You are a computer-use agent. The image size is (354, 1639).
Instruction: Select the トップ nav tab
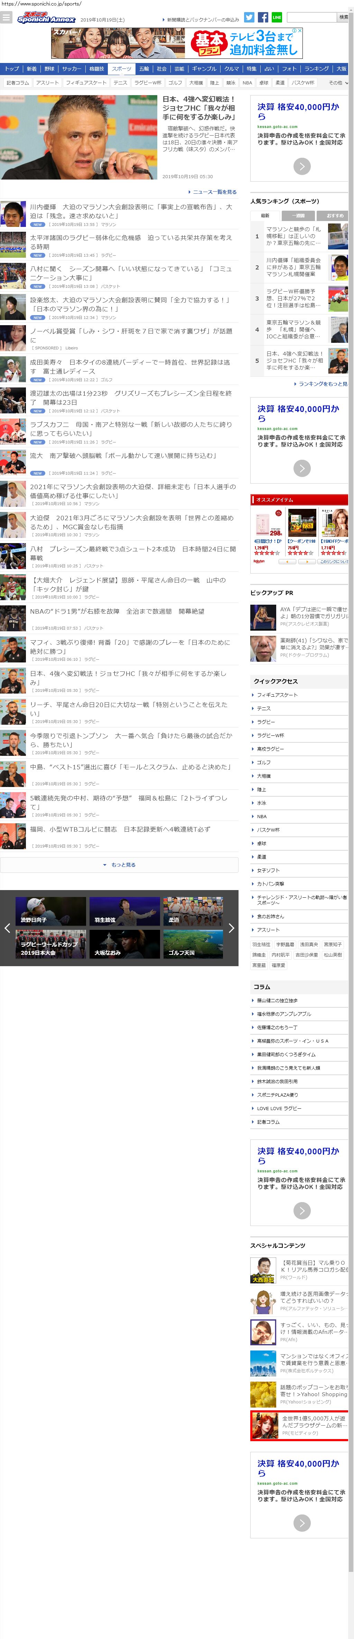tap(12, 69)
